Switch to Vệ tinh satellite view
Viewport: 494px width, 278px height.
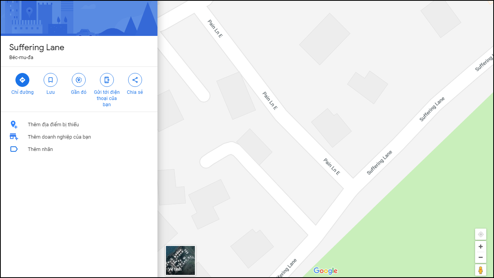(180, 260)
